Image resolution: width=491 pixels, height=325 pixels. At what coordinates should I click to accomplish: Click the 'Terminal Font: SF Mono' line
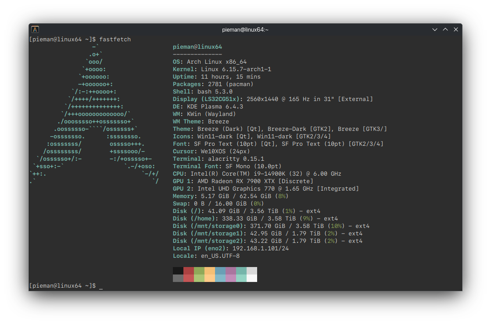[x=227, y=166]
